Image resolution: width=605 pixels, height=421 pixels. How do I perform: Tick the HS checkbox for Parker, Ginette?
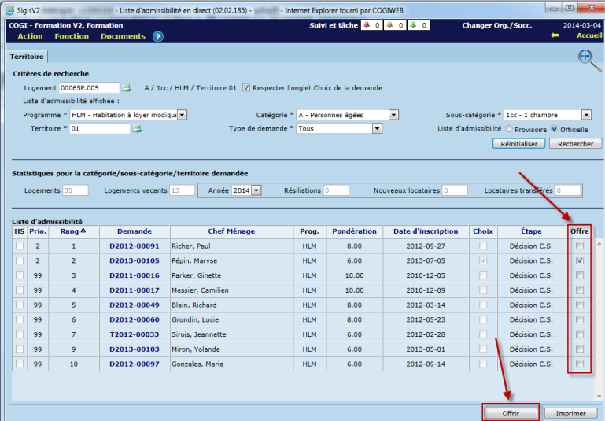19,275
